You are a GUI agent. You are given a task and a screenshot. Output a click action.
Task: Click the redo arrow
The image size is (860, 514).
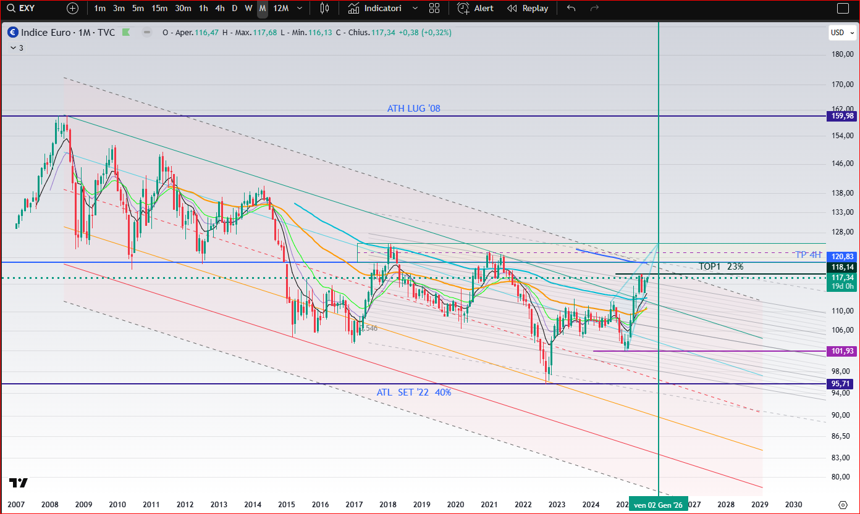point(594,9)
